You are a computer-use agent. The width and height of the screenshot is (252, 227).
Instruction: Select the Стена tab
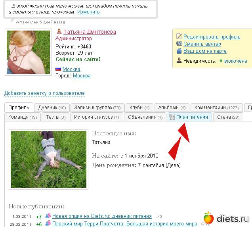pos(228,117)
